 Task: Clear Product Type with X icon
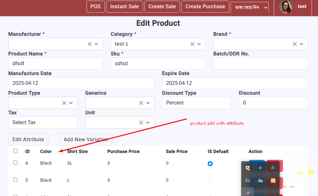click(64, 103)
